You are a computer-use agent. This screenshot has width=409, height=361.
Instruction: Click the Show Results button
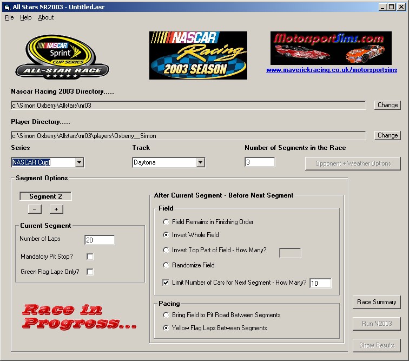coord(377,345)
